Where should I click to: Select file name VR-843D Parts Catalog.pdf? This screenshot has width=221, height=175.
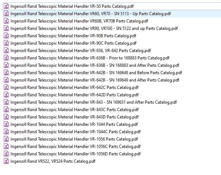point(75,117)
